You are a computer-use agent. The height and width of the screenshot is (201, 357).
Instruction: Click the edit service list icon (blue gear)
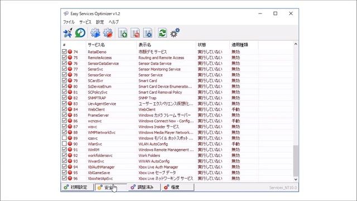pyautogui.click(x=148, y=33)
